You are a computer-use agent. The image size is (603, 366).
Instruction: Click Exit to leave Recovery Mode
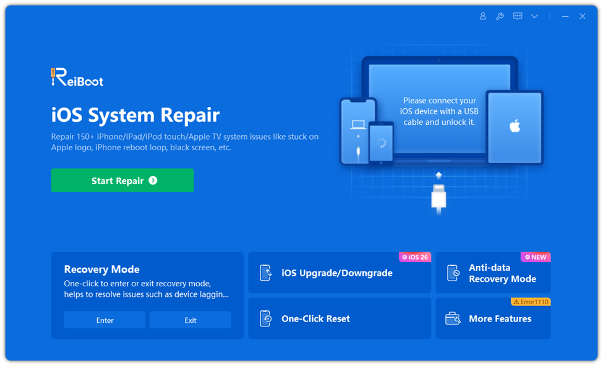click(x=189, y=320)
